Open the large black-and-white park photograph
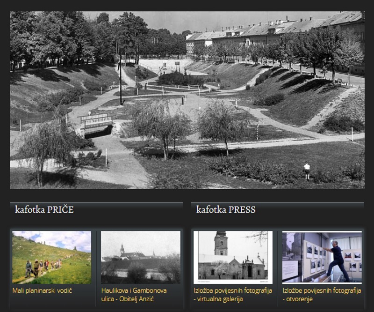Viewport: 374px width, 312px height. point(187,100)
